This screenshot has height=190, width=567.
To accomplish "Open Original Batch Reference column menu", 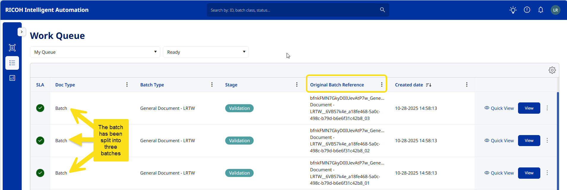I will click(382, 85).
